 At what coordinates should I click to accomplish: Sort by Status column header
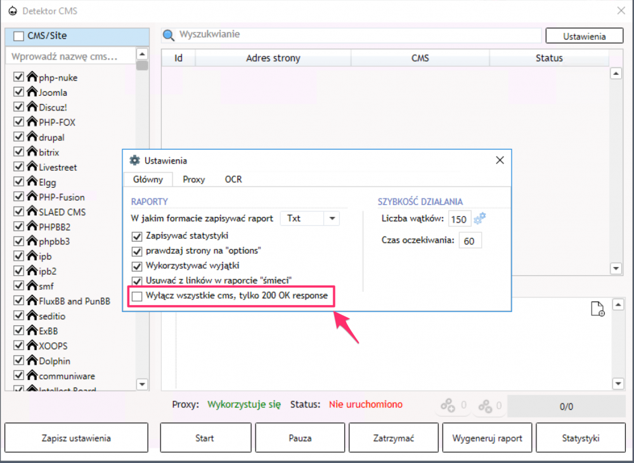tap(549, 58)
